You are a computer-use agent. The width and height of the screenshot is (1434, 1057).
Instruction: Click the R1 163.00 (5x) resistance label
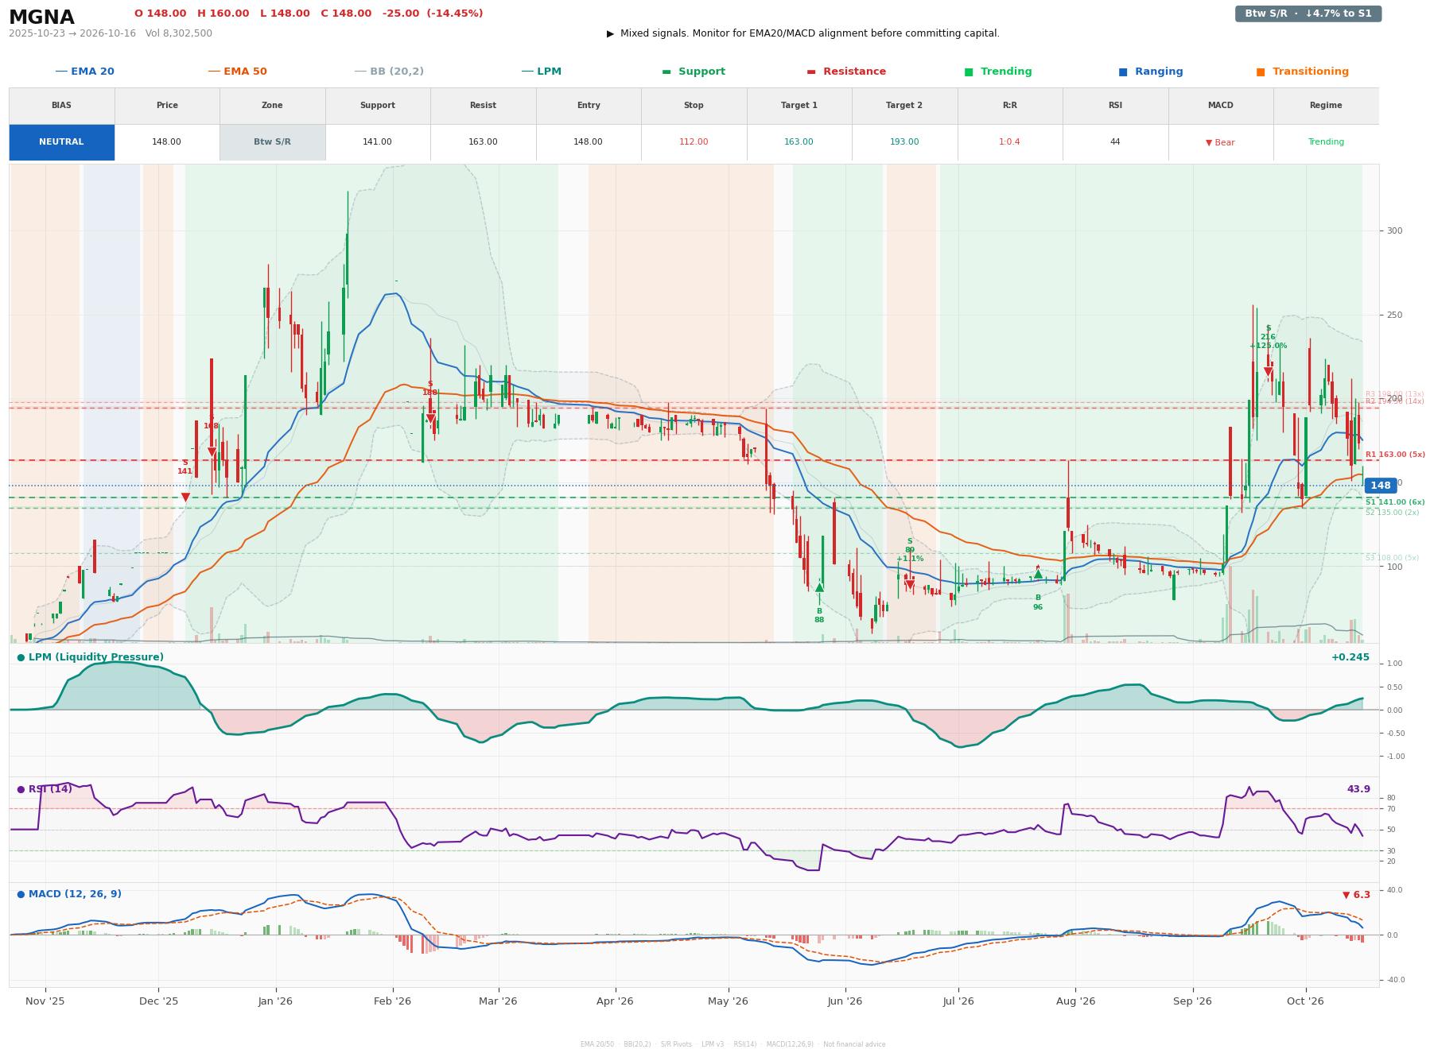pos(1395,455)
